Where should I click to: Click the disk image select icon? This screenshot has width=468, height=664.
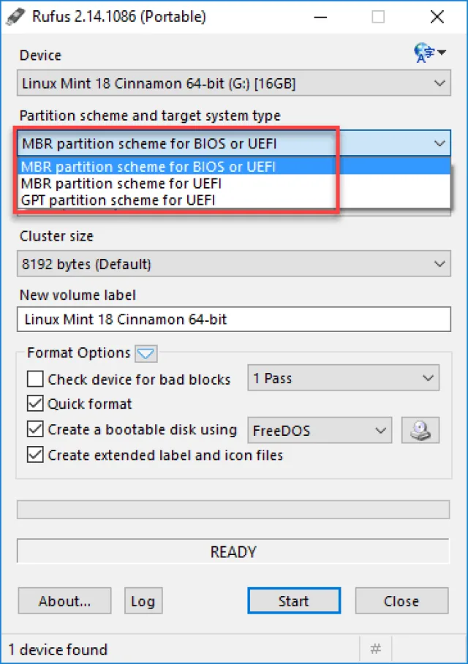coord(420,430)
